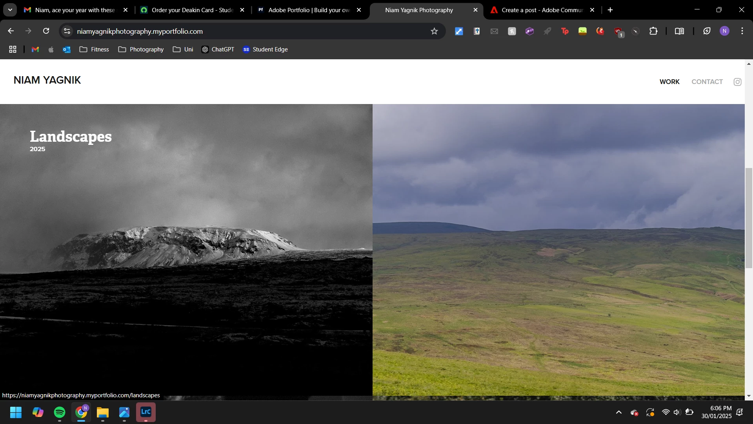Image resolution: width=753 pixels, height=424 pixels.
Task: Reload the portfolio page
Action: [46, 31]
